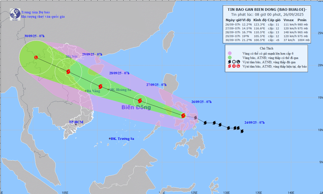Viewport: 323px width, 194px height.
Task: Click the NCHMF logo in top-left corner
Action: (15, 14)
